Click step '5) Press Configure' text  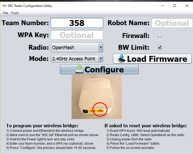click(51, 148)
